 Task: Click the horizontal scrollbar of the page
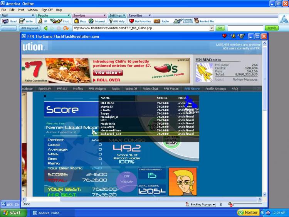point(142,199)
